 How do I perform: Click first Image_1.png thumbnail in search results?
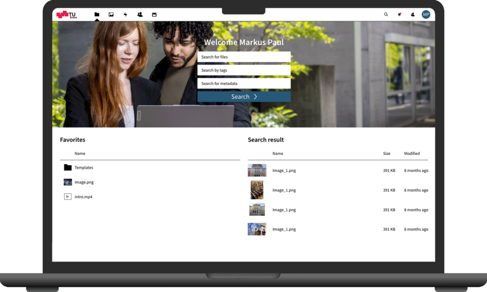(257, 170)
